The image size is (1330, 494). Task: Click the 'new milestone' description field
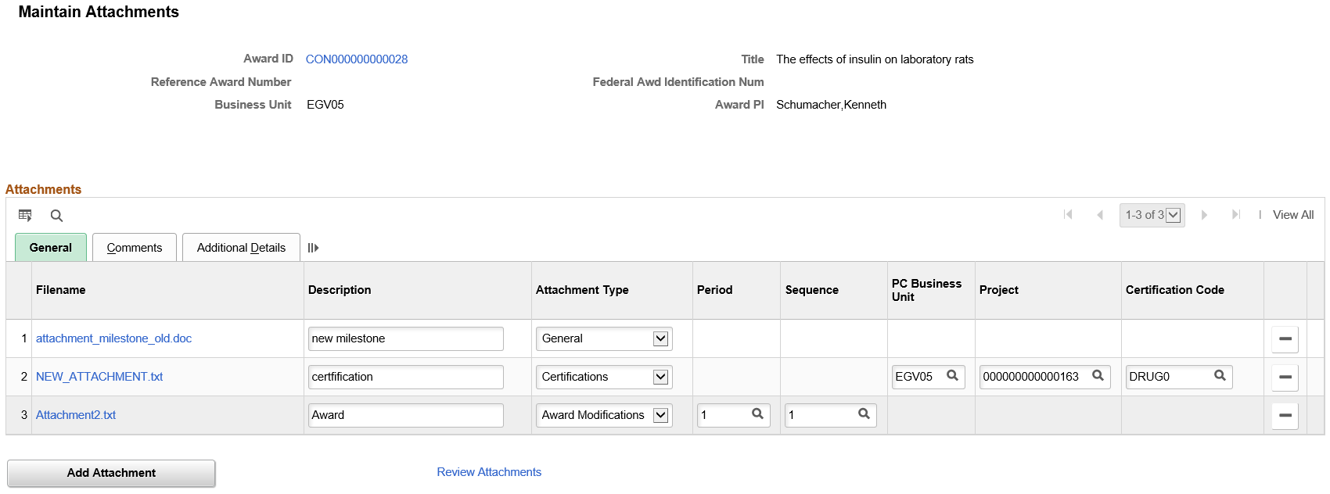click(405, 338)
